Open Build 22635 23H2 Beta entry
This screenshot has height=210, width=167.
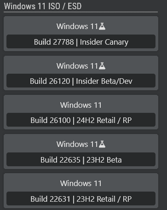tap(81, 159)
